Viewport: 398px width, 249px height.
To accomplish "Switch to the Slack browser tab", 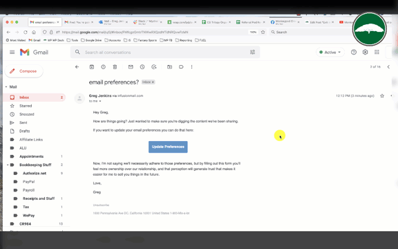I will pos(148,22).
